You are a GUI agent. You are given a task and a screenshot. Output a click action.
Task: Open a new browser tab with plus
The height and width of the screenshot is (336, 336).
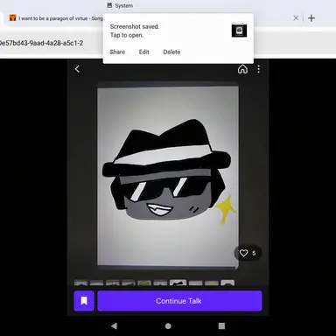point(311,18)
